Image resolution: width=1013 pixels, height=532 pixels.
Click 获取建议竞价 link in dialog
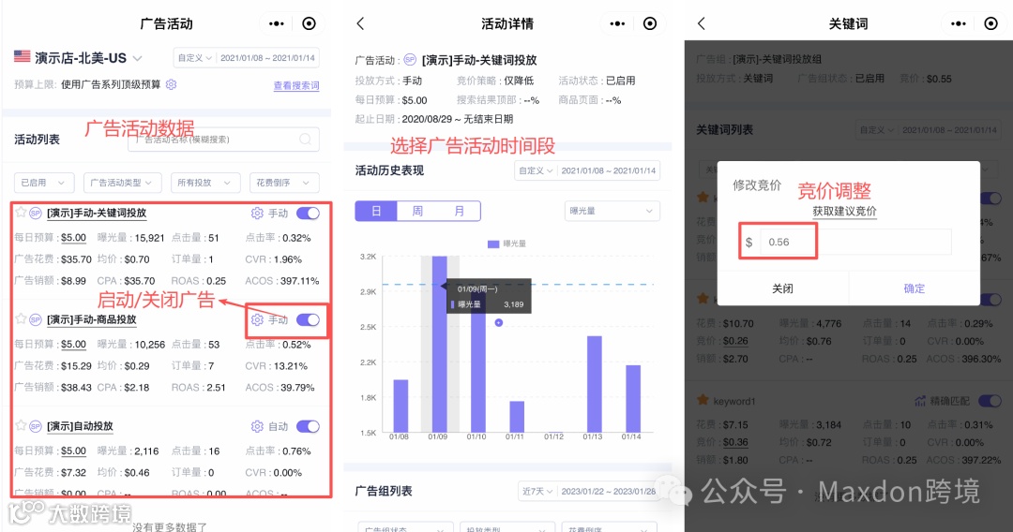844,212
